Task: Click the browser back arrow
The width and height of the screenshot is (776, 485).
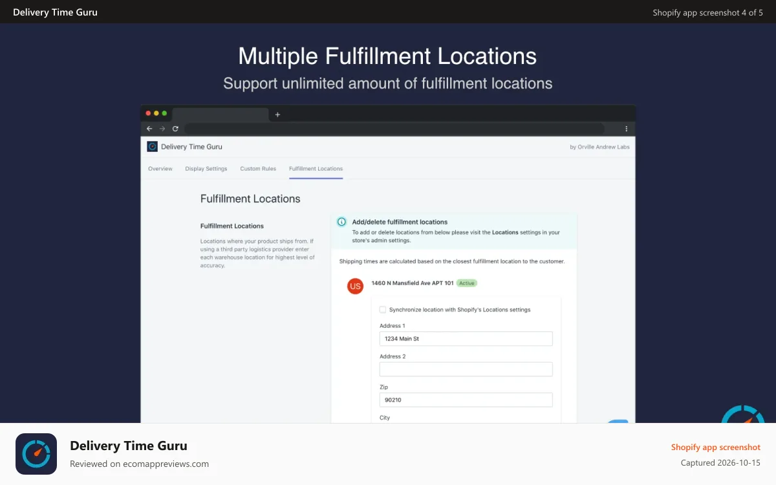Action: click(x=149, y=129)
